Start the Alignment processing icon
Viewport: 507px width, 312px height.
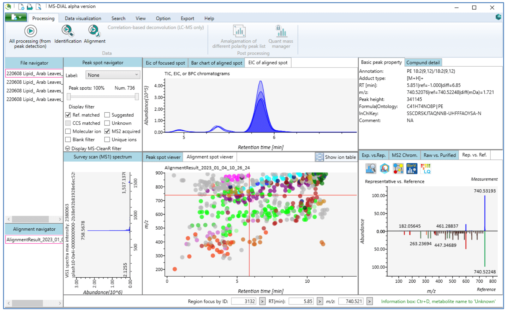(94, 31)
